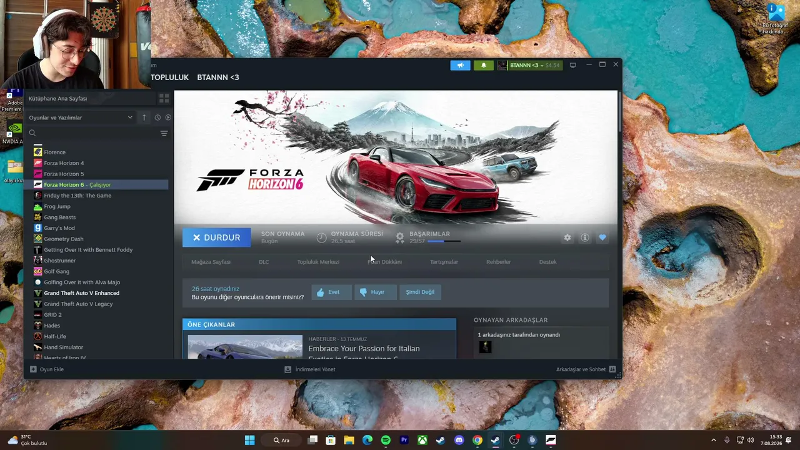The image size is (800, 450).
Task: Stop the game with the DURDUR button
Action: point(216,237)
